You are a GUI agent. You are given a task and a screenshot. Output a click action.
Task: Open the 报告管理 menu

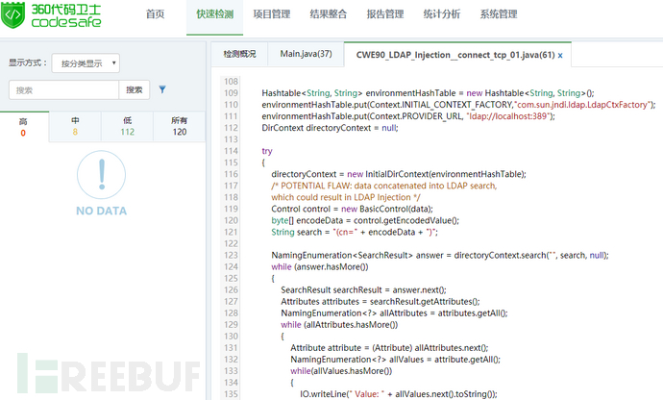pyautogui.click(x=384, y=14)
